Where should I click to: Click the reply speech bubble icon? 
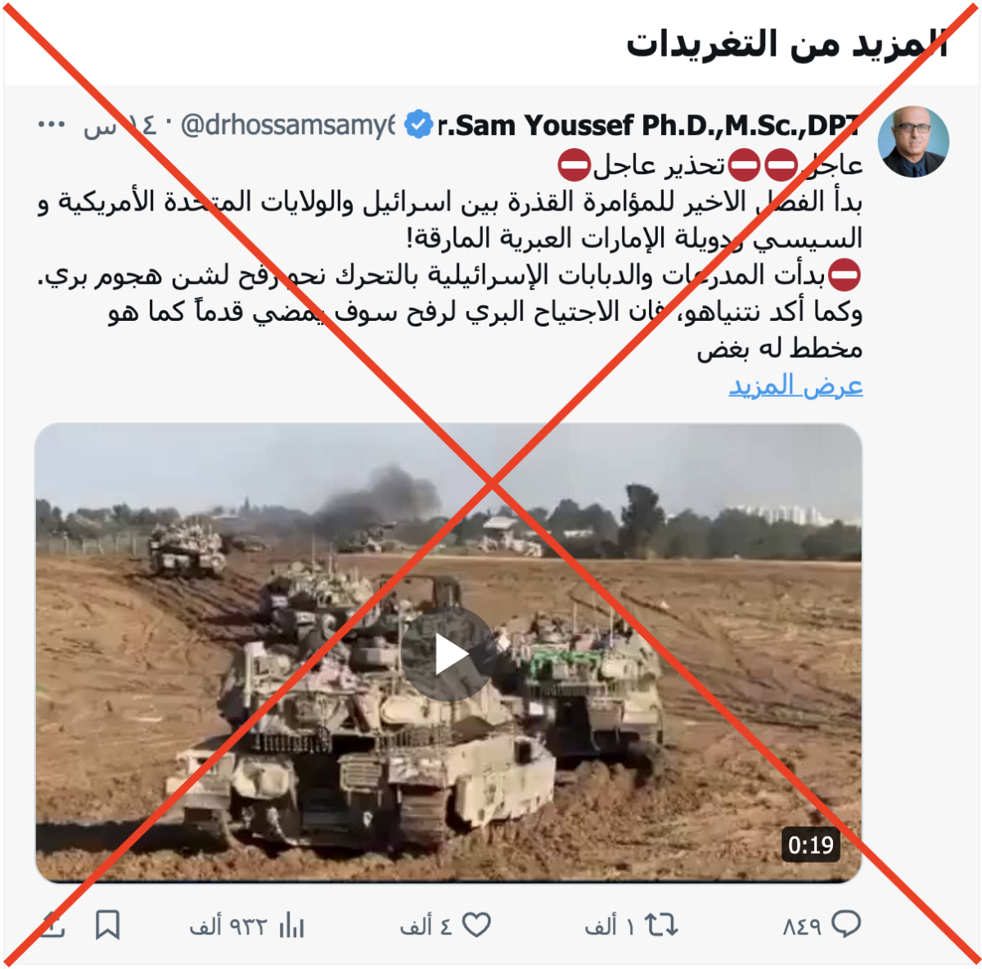click(x=846, y=925)
